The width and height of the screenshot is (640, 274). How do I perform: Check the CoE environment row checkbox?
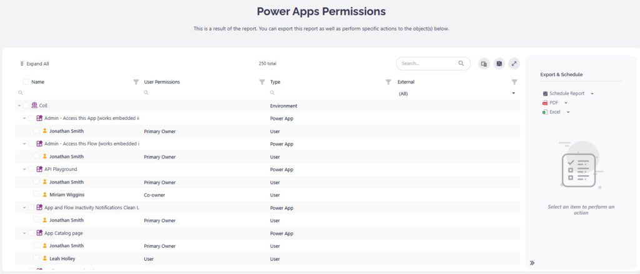[x=26, y=105]
